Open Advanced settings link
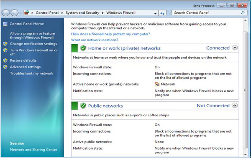This screenshot has height=158, width=251. pyautogui.click(x=25, y=67)
